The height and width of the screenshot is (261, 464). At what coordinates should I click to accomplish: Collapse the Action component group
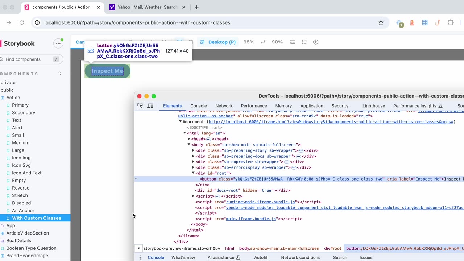click(x=13, y=98)
